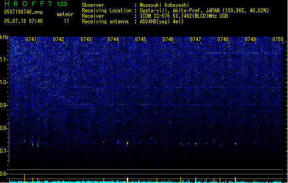Click the 0741 time marker
The width and height of the screenshot is (288, 183).
[31, 39]
